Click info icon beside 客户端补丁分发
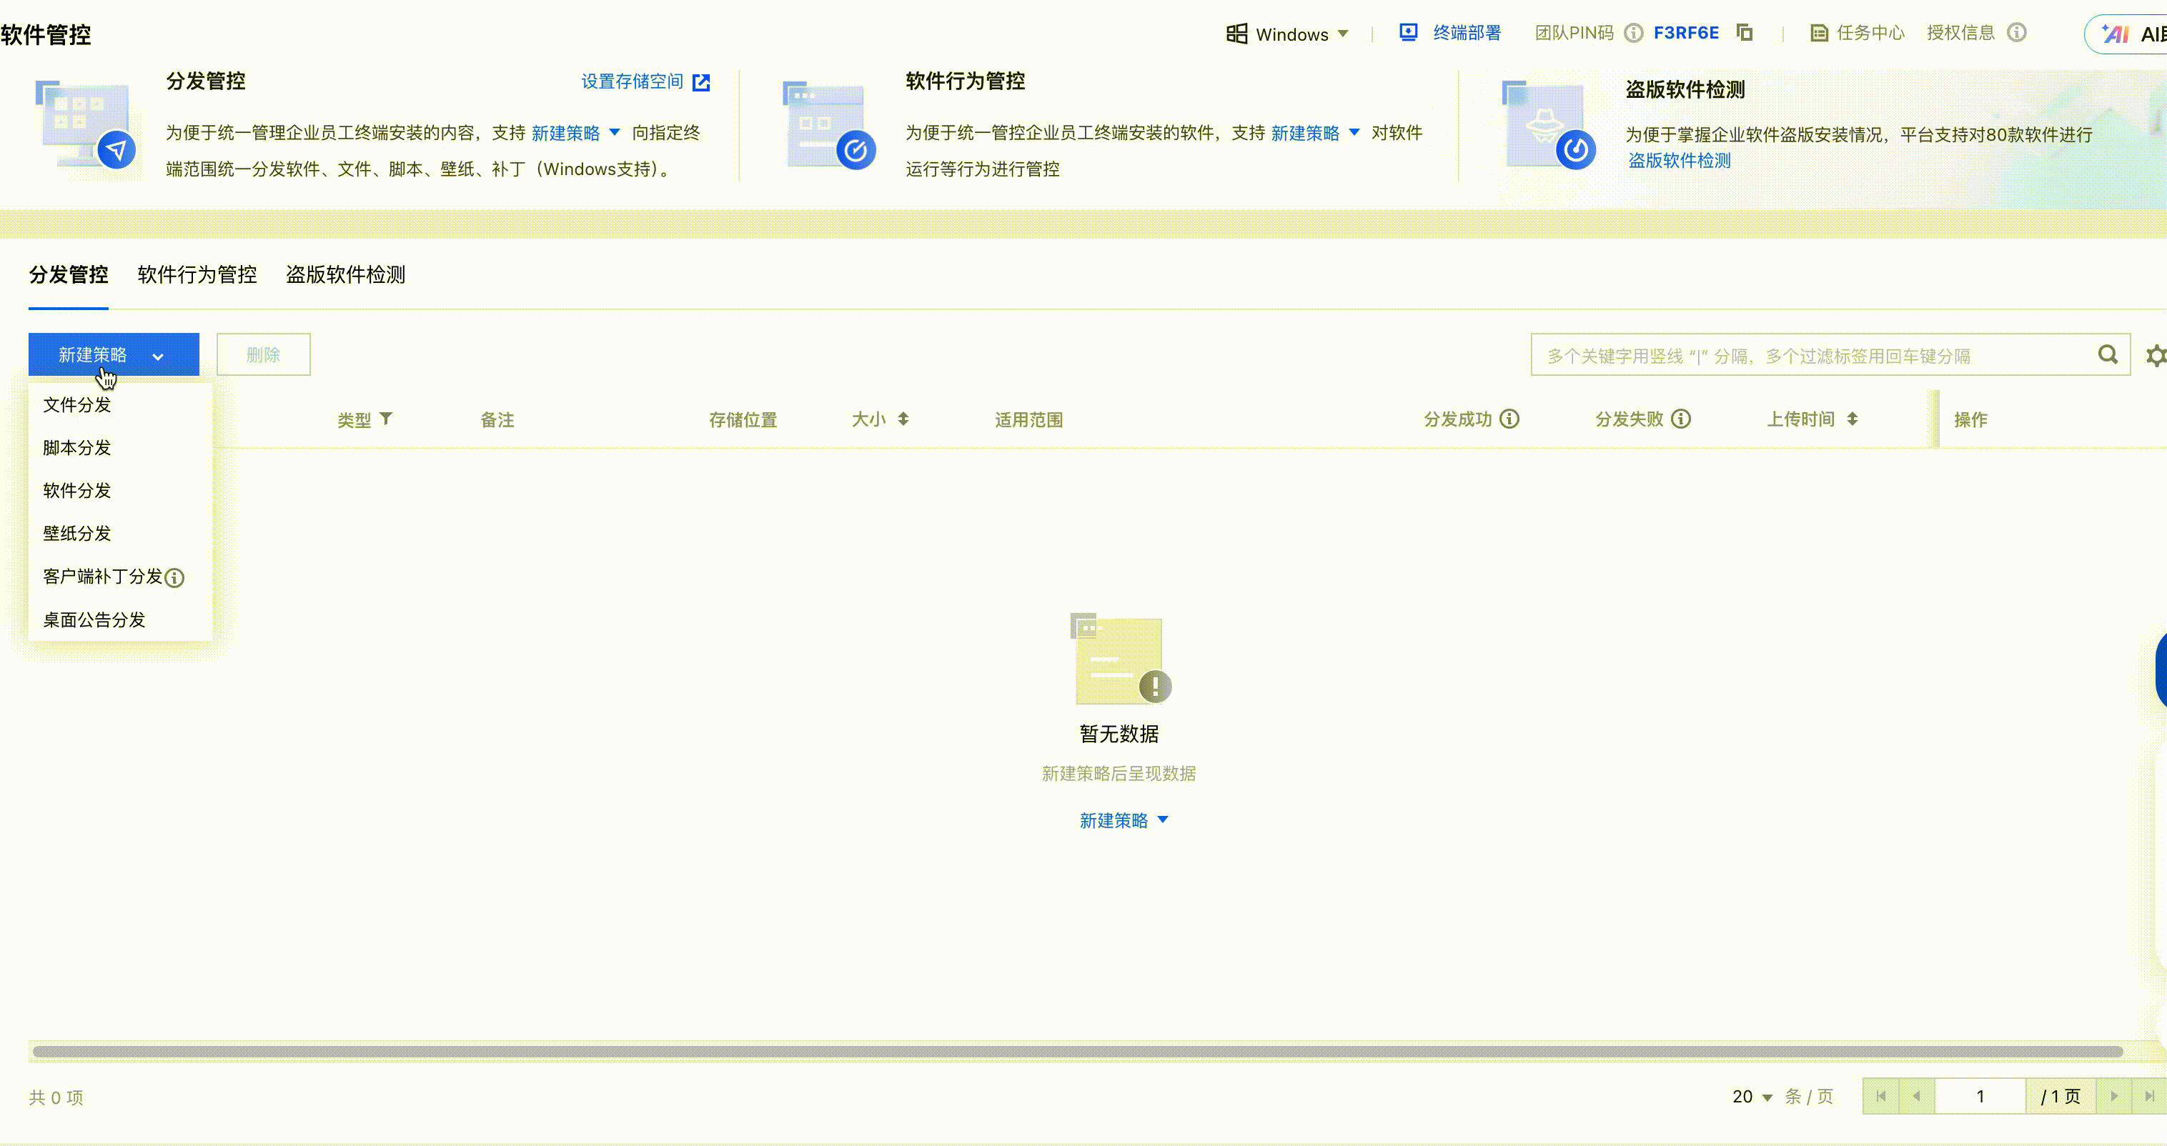 [174, 577]
